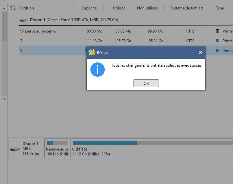Click the disk icon in the bottom disk map
This screenshot has width=233, height=184.
pos(15,149)
